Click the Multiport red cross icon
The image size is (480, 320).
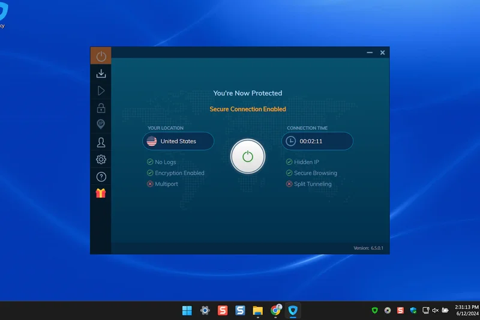(x=150, y=184)
